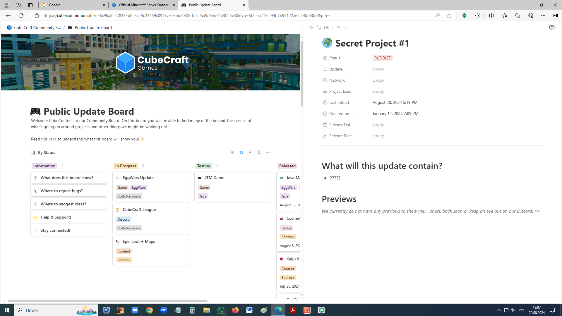Click the horizontal board scrollbar

[108, 301]
